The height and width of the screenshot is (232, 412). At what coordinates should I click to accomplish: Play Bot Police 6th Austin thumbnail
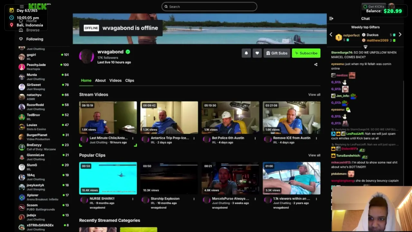click(x=230, y=117)
